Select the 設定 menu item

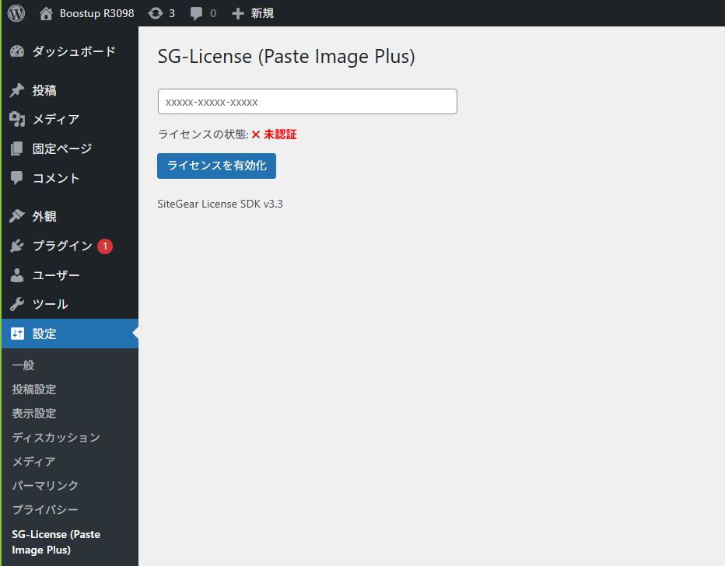44,334
